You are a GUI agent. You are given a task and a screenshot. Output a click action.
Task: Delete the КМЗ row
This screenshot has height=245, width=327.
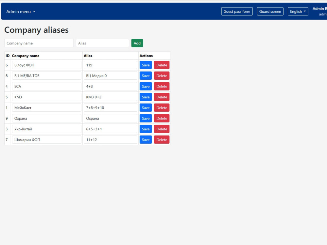click(x=162, y=97)
